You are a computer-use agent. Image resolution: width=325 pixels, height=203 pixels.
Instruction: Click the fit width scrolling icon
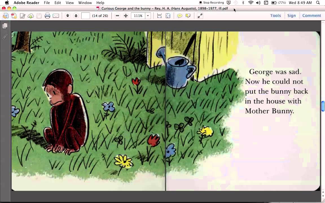[159, 16]
